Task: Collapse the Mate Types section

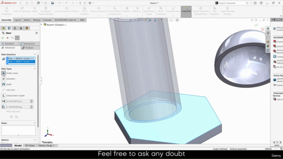Action: click(34, 69)
